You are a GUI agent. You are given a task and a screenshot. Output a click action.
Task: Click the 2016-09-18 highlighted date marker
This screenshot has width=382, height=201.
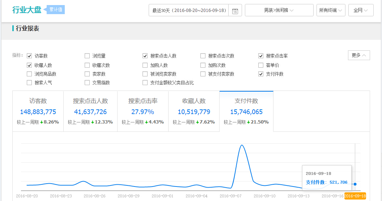355,196
